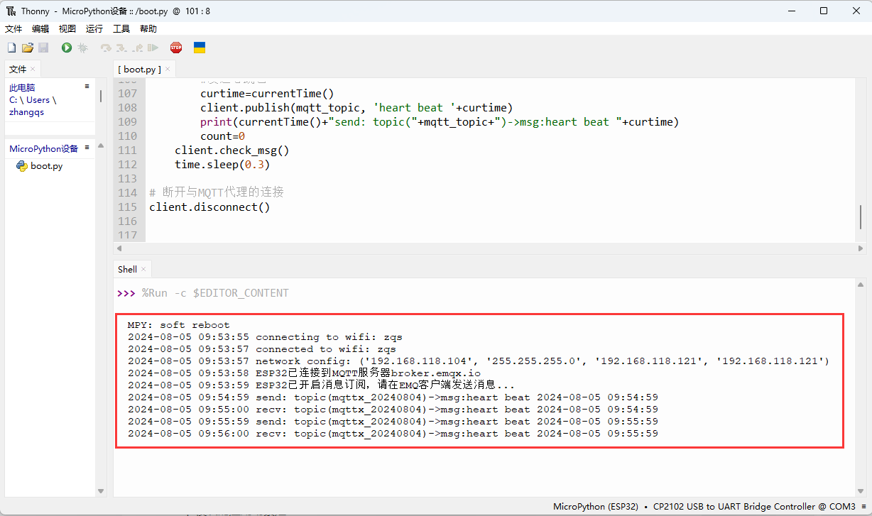Open the 工具 menu
The image size is (872, 516).
coord(121,29)
